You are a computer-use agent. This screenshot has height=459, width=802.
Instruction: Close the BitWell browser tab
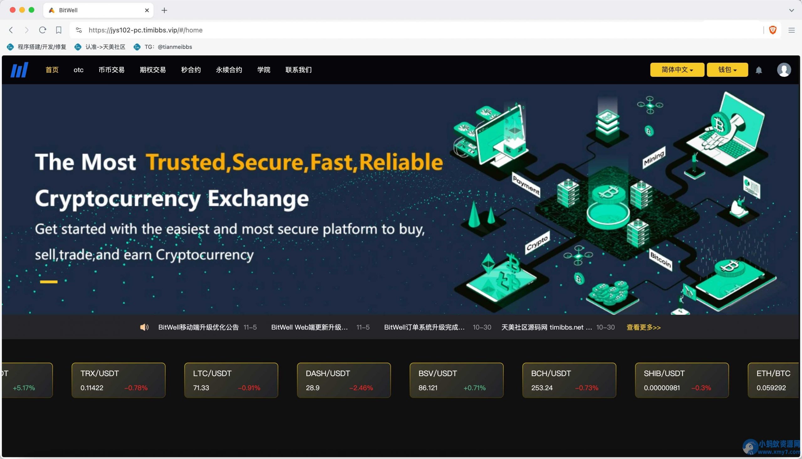[x=147, y=10]
